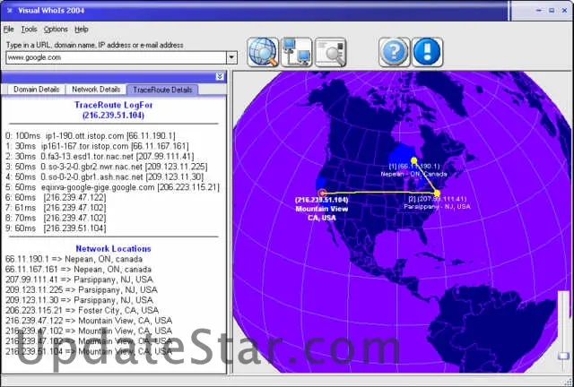Click hop 6 [216.239.47.122] row
The image size is (574, 387).
56,197
